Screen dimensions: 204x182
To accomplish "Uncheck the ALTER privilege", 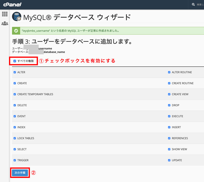I will pyautogui.click(x=15, y=72).
